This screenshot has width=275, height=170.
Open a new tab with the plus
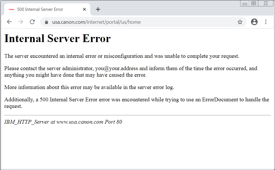98,9
